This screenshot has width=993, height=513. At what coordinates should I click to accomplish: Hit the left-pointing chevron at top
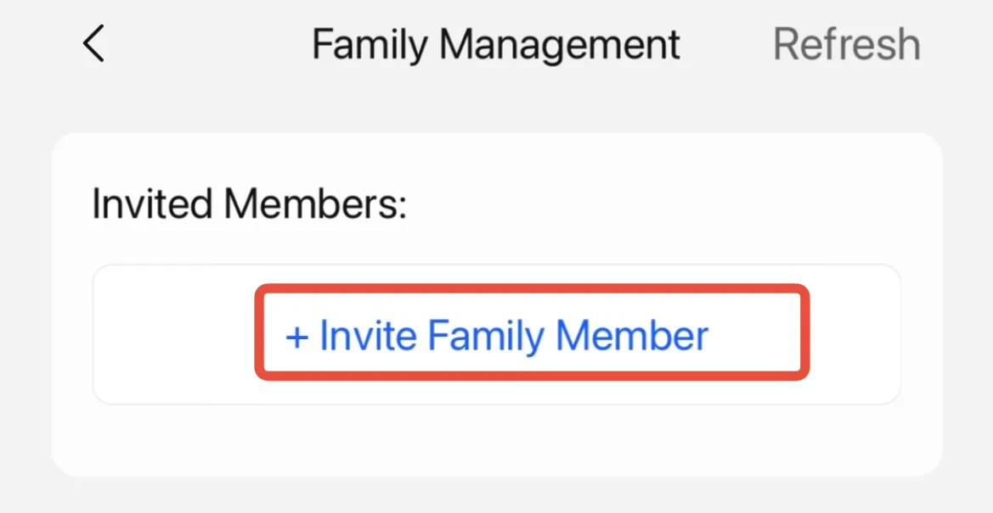coord(93,44)
